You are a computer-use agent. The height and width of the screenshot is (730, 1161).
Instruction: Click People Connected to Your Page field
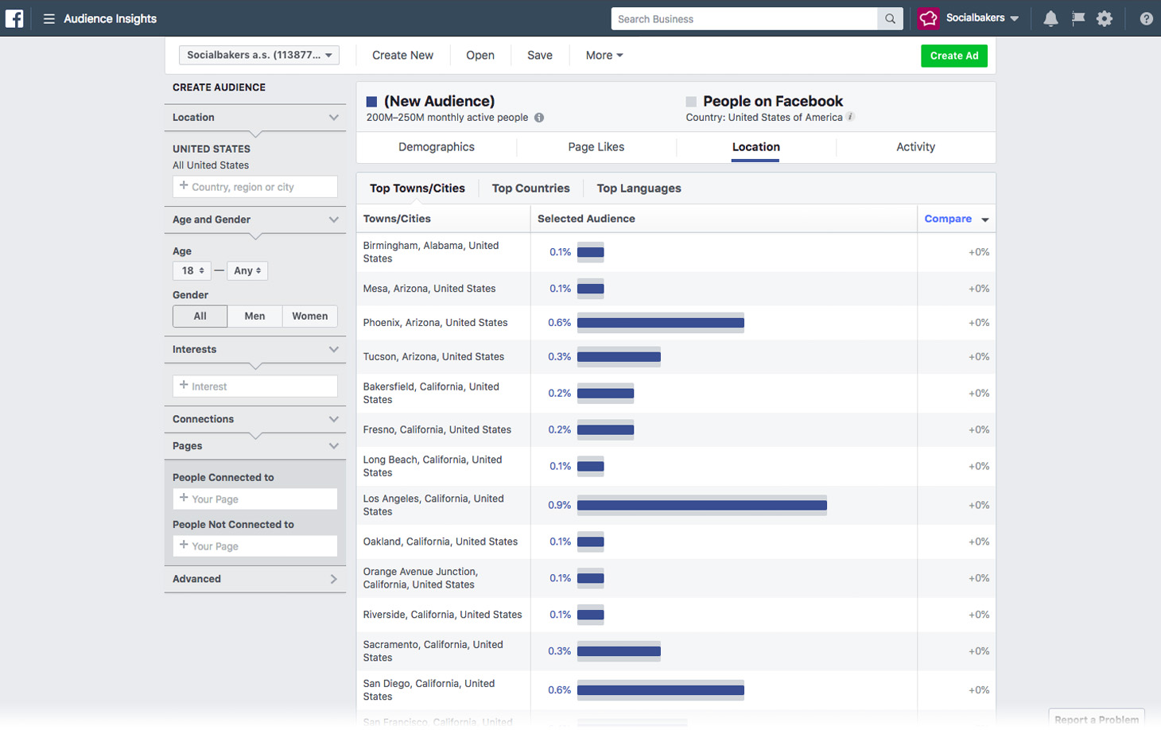255,499
